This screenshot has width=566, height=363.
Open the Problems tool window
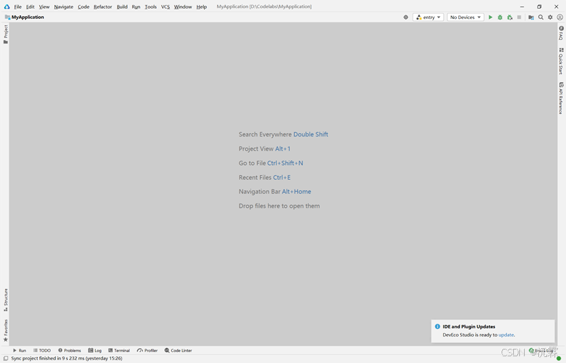(69, 350)
